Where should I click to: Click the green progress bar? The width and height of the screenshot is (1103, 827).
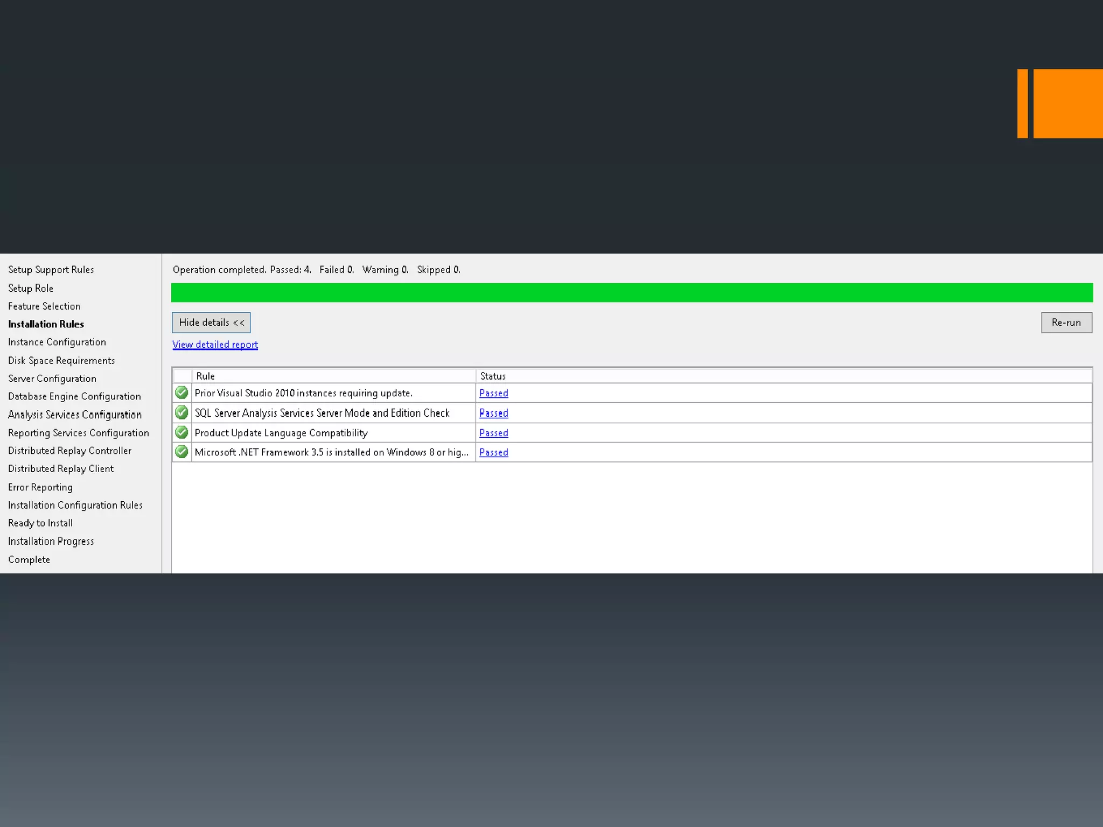coord(632,292)
